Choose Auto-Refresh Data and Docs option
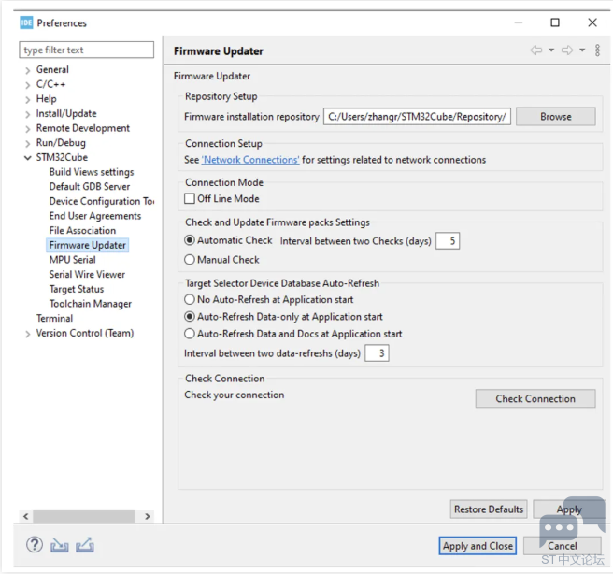The image size is (613, 574). click(x=190, y=334)
